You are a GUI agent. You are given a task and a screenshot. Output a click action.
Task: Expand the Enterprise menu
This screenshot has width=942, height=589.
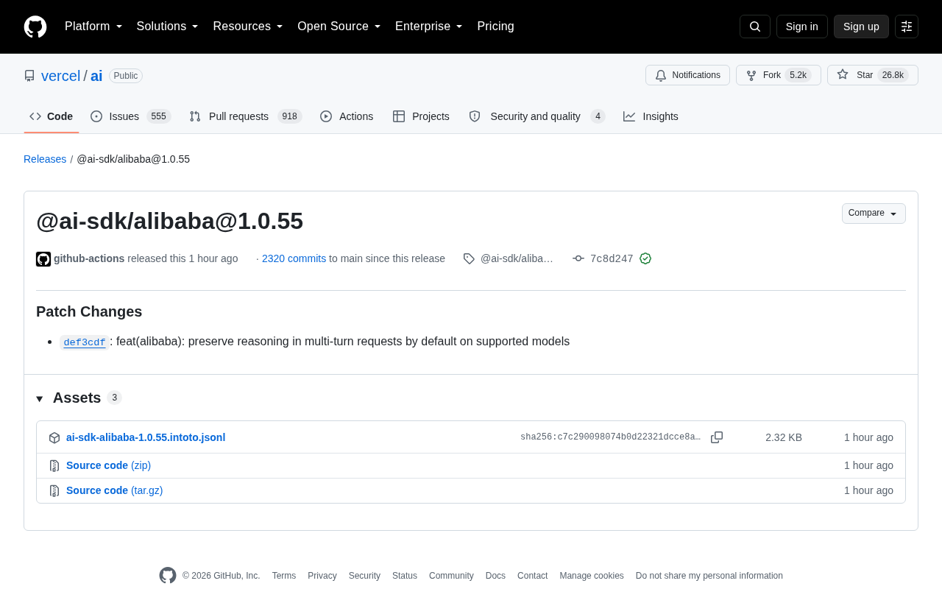pos(429,27)
